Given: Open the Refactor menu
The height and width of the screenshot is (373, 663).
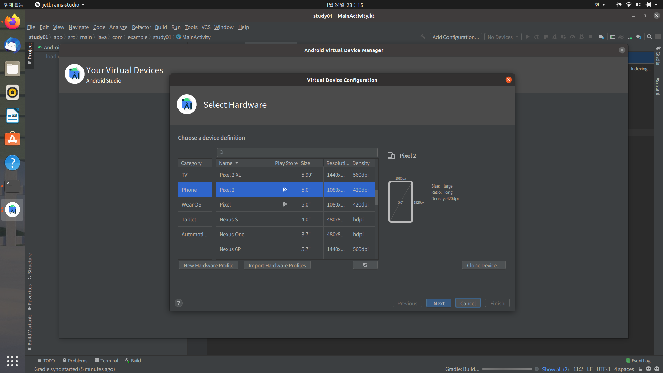Looking at the screenshot, I should tap(141, 27).
